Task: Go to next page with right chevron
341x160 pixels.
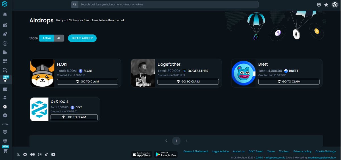Action: tap(186, 141)
